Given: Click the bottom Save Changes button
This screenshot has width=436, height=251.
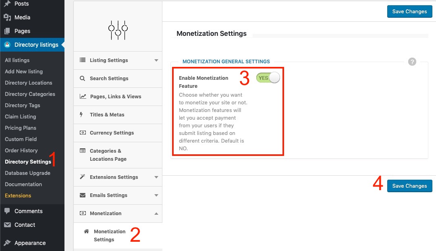Looking at the screenshot, I should point(409,186).
